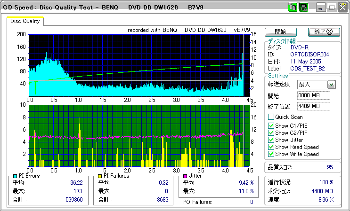Close the window with the X icon
350x211 pixels.
[342, 7]
